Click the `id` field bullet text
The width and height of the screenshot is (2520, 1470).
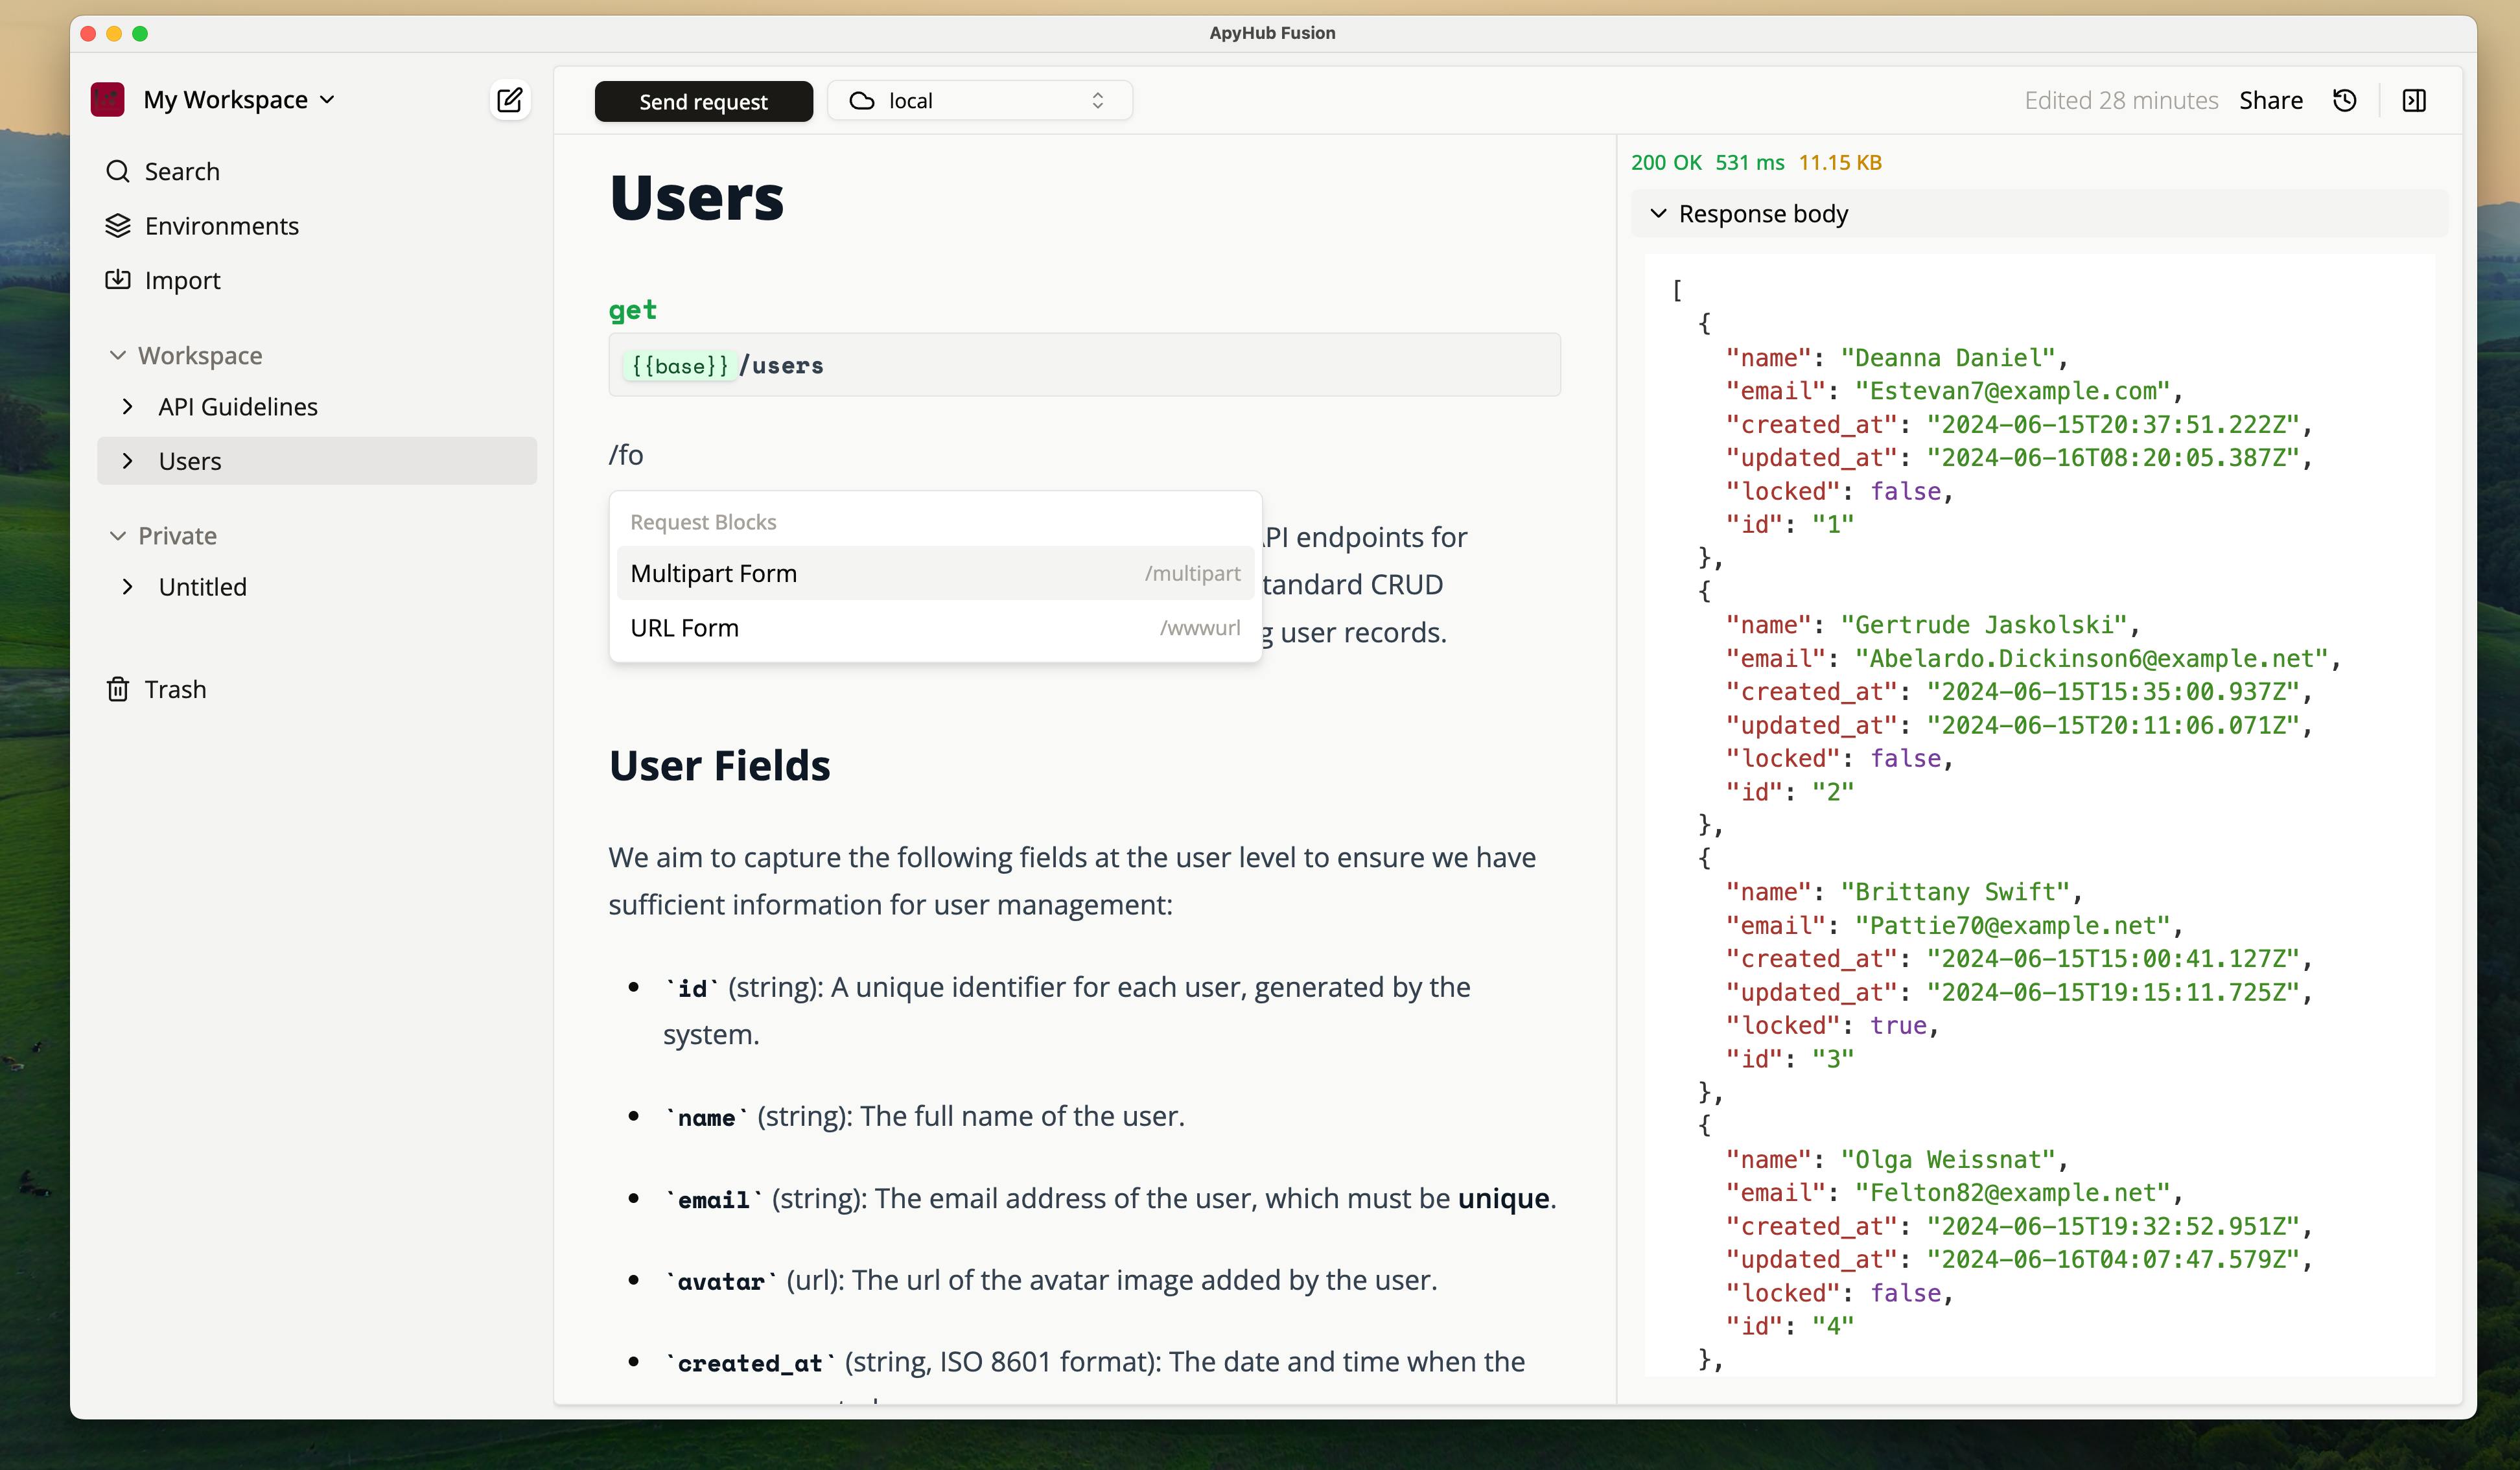click(x=1067, y=1010)
